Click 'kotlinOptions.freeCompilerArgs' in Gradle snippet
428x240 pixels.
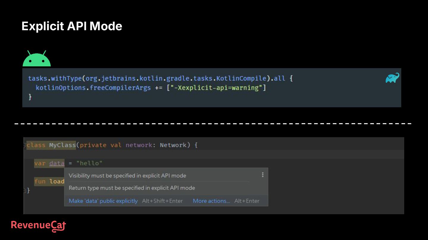(93, 88)
